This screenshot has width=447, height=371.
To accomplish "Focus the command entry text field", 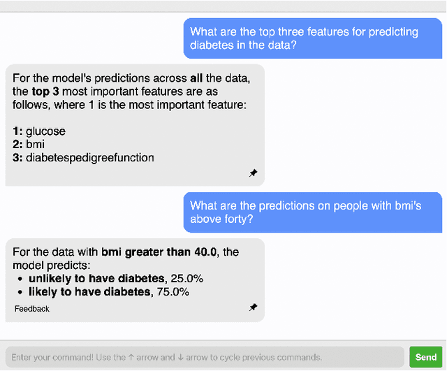I will point(204,357).
